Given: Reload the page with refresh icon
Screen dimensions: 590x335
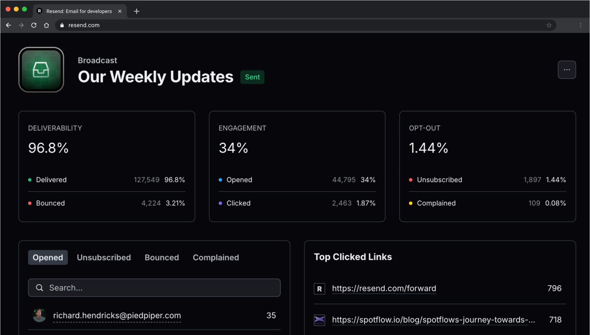Looking at the screenshot, I should pyautogui.click(x=34, y=25).
